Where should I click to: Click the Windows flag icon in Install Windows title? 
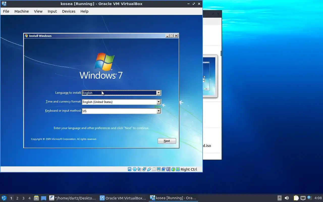[26, 36]
